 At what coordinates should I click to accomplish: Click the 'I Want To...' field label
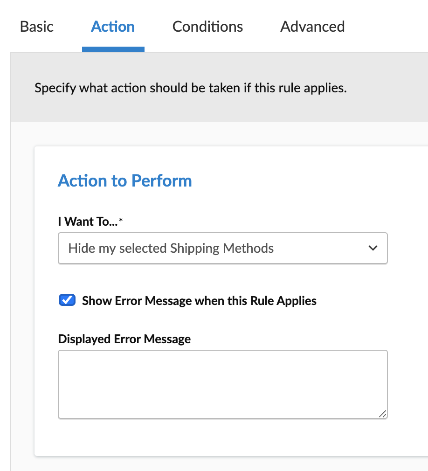(x=88, y=222)
